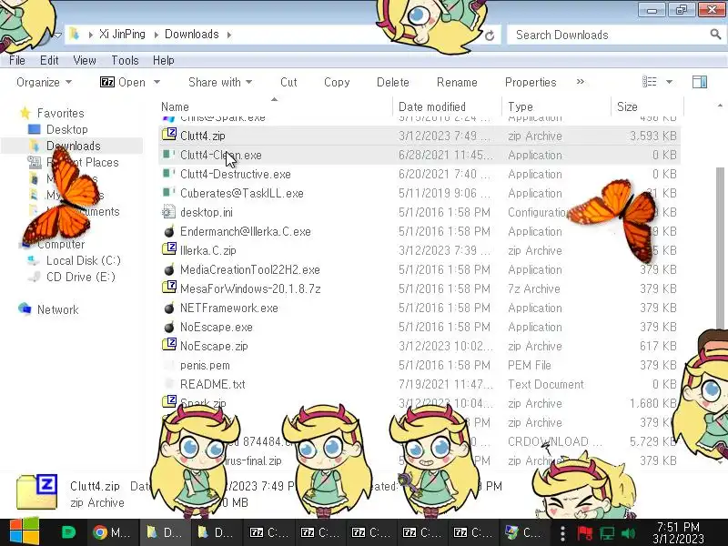
Task: Click the large Clutt4.zip details pane thumbnail
Action: pos(37,491)
